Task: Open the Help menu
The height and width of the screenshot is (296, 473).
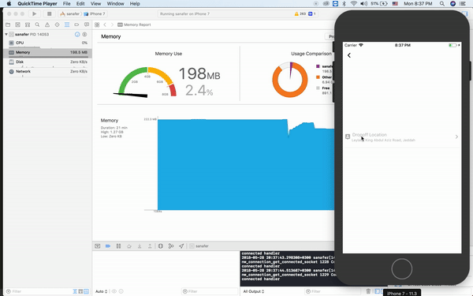Action: [x=135, y=4]
